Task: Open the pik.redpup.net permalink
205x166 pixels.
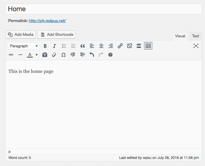Action: [x=47, y=21]
